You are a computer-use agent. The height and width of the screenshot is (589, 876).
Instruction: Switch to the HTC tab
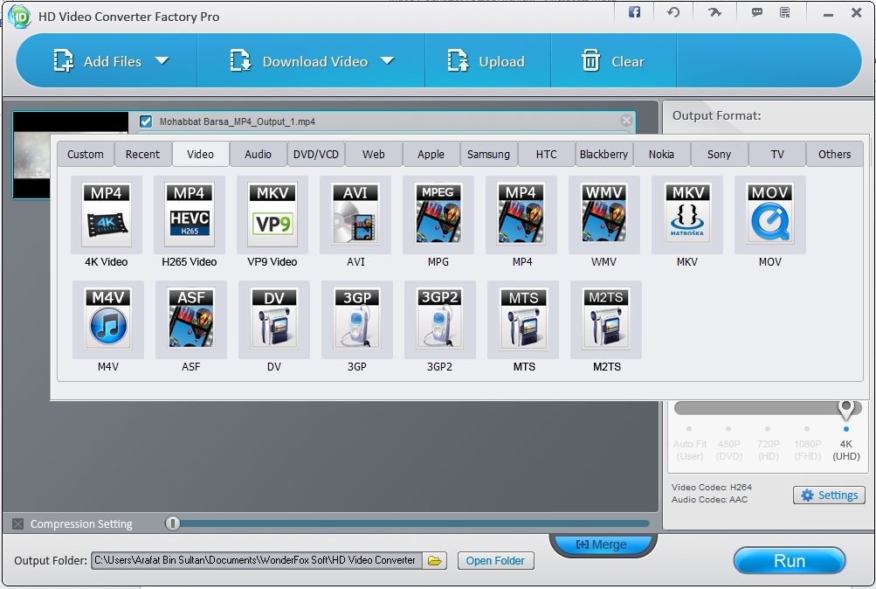click(547, 154)
